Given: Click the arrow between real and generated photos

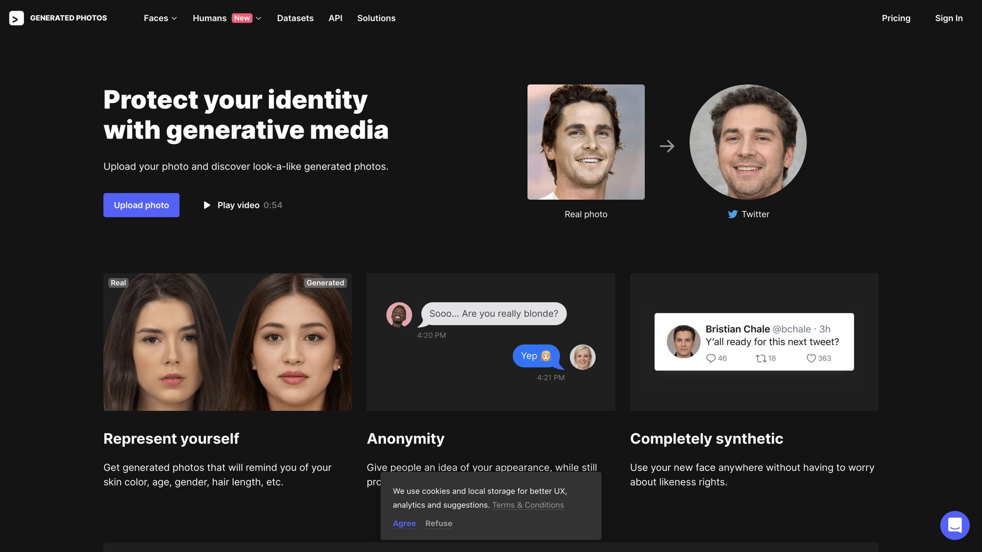Looking at the screenshot, I should [667, 146].
